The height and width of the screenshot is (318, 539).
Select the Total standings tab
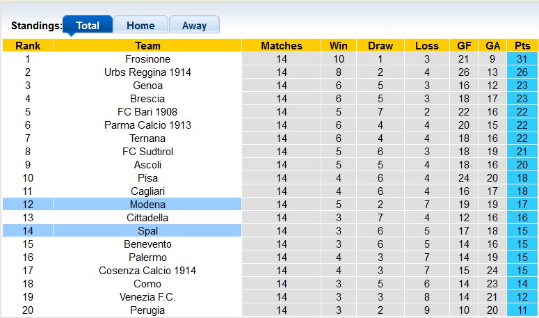click(87, 26)
